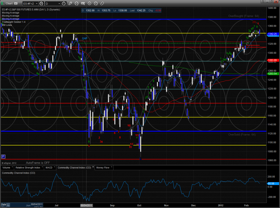Click the OverSold (Frame: 64) label
The height and width of the screenshot is (208, 280).
pyautogui.click(x=242, y=134)
